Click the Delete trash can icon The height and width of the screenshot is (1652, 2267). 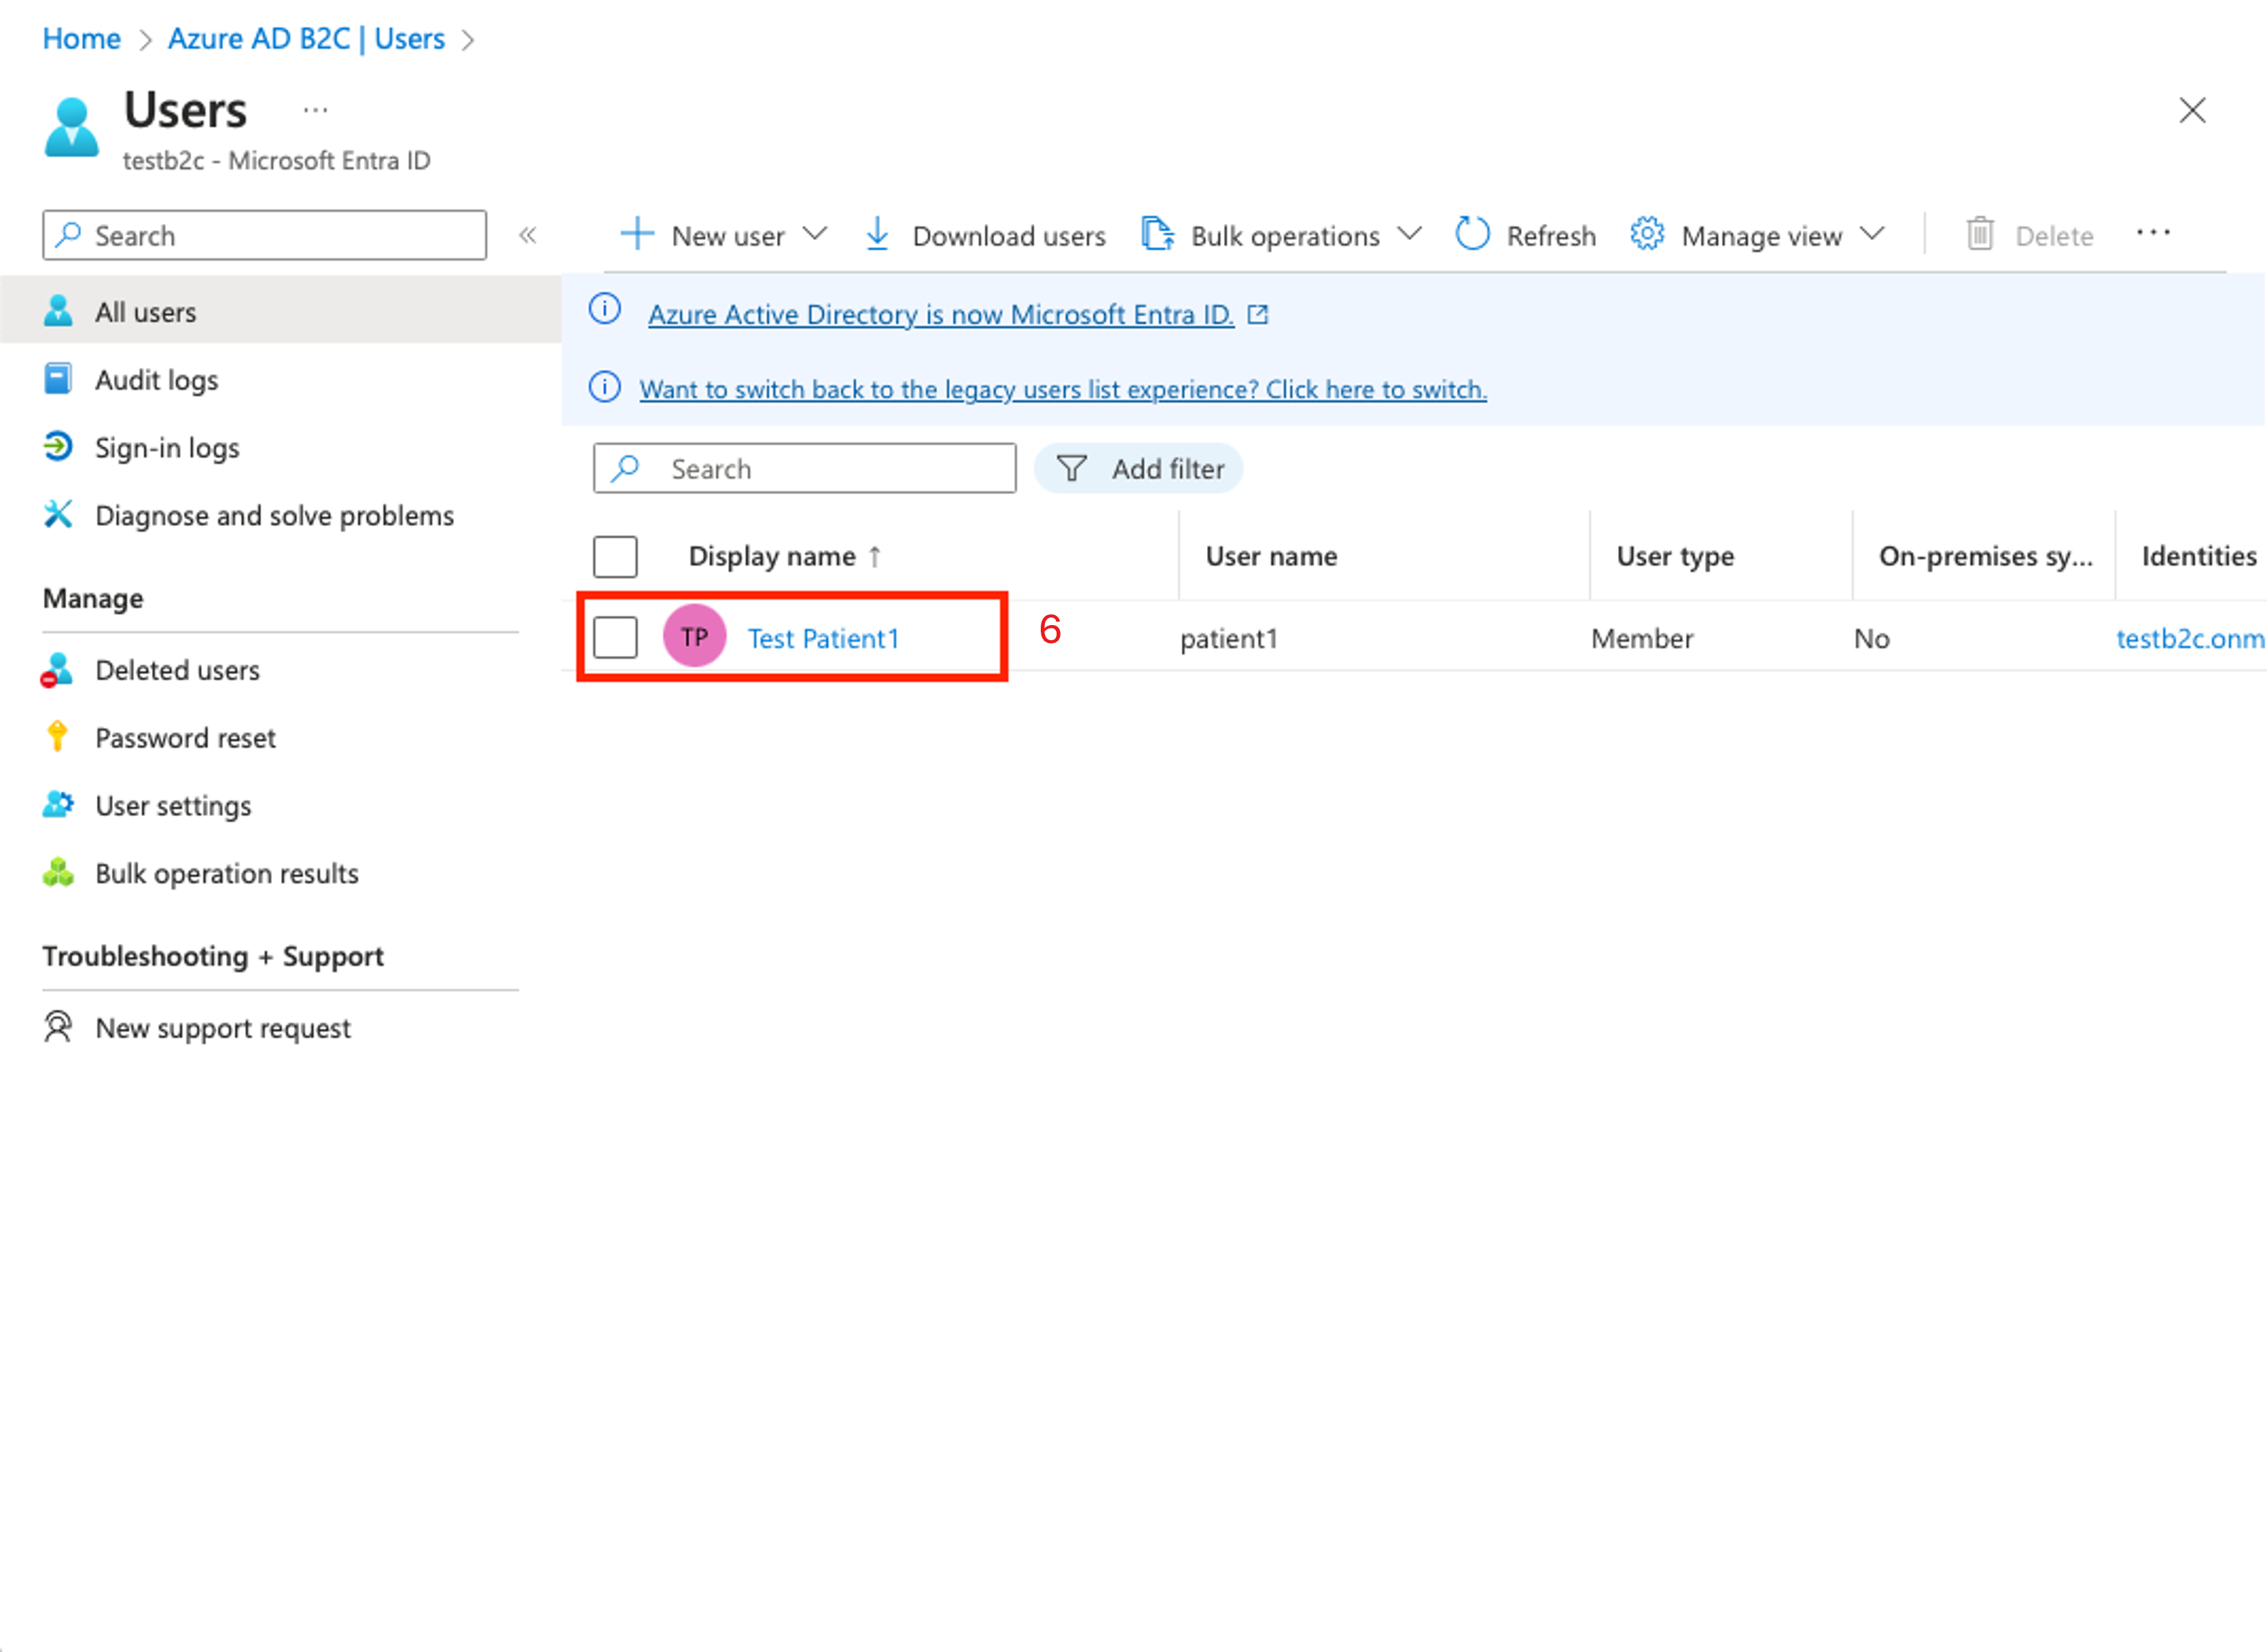[1979, 235]
